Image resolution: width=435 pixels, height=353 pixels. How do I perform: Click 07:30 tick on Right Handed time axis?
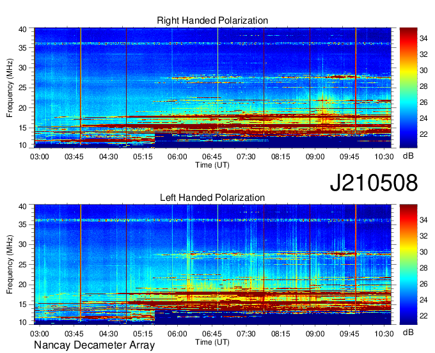point(246,157)
